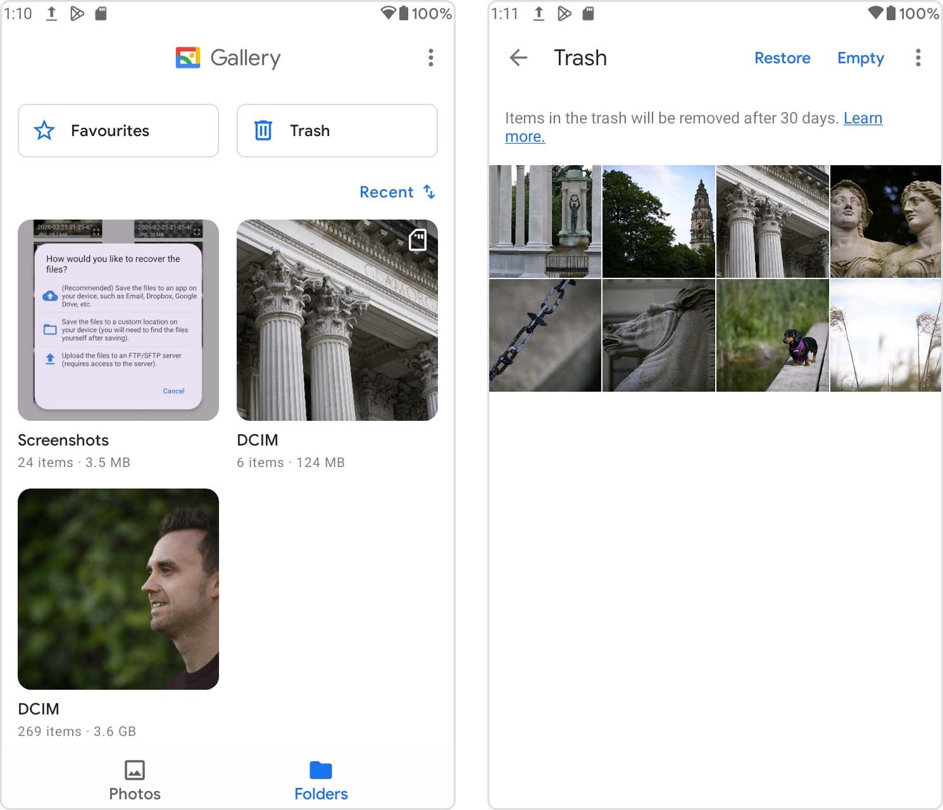Select trashed Corinthian columns photo
The width and height of the screenshot is (943, 810).
click(x=773, y=221)
